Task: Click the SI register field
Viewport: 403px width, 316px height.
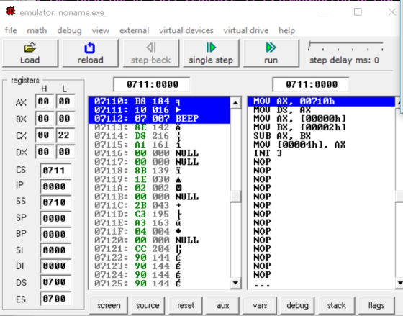Action: point(55,250)
